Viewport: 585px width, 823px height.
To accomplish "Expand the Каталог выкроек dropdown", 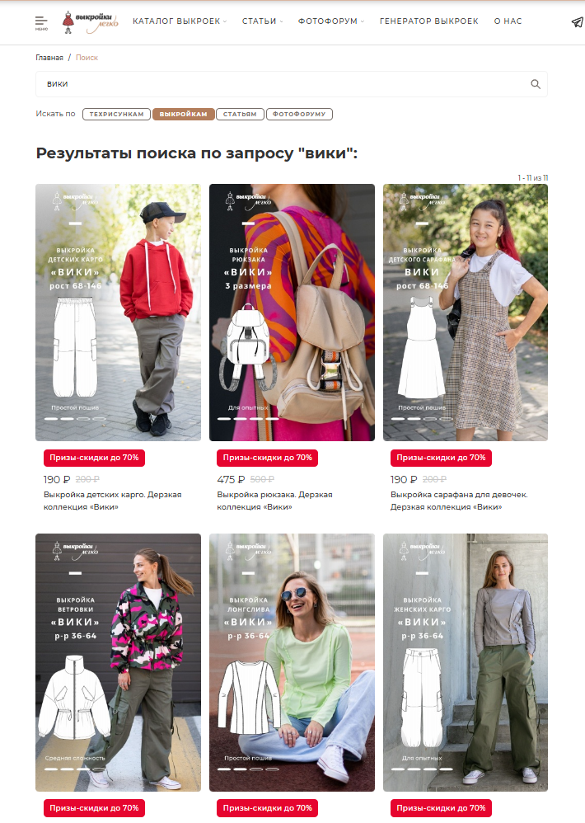I will 180,21.
